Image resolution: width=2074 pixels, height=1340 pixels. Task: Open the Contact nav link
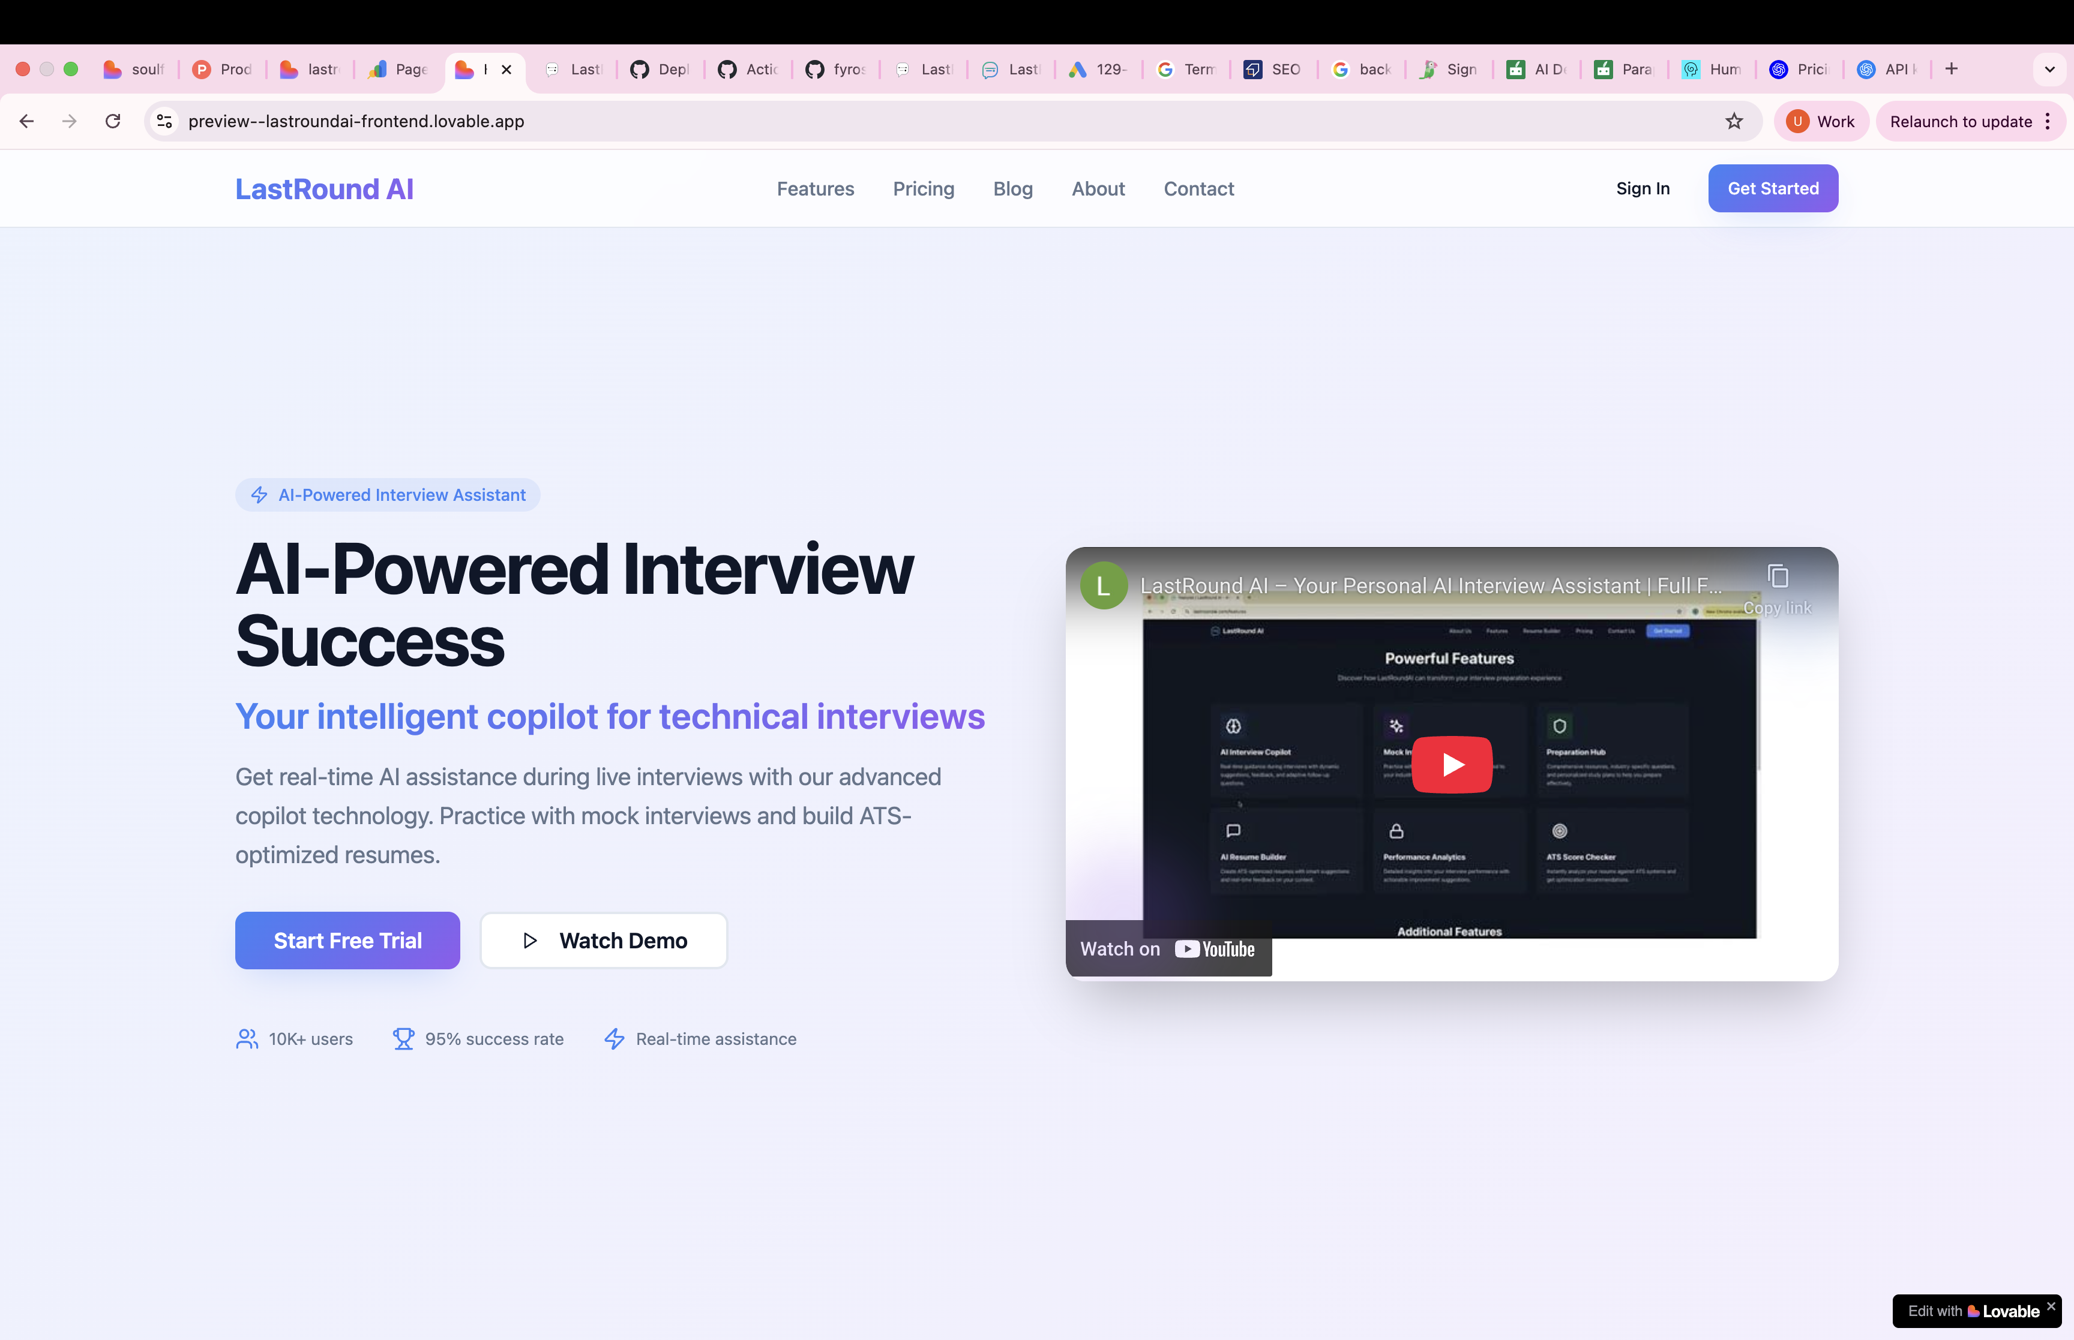[x=1198, y=189]
